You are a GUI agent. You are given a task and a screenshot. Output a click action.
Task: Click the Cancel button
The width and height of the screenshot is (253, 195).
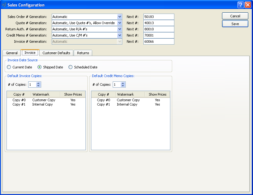(x=235, y=16)
